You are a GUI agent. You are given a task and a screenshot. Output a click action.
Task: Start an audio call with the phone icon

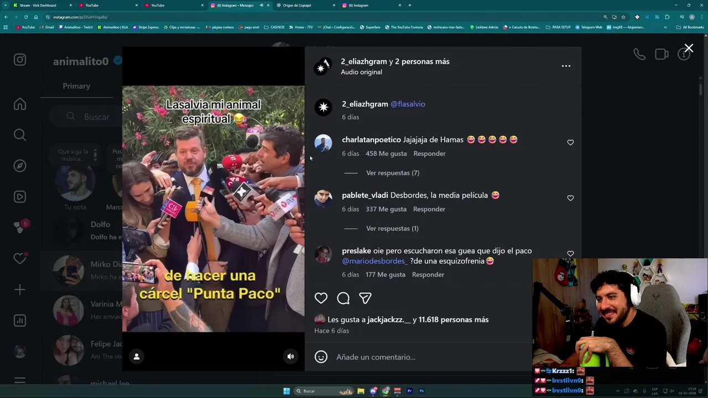639,54
